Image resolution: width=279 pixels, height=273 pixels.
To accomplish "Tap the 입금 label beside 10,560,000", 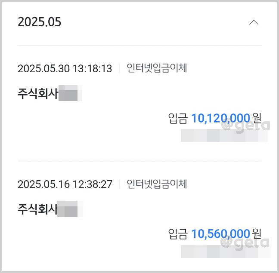I will point(178,234).
